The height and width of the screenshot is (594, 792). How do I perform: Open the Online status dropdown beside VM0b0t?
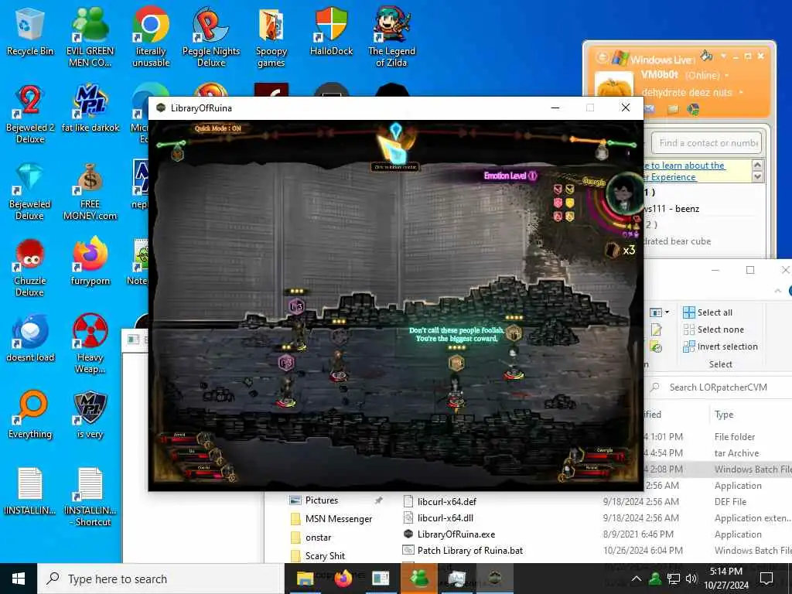(x=727, y=76)
